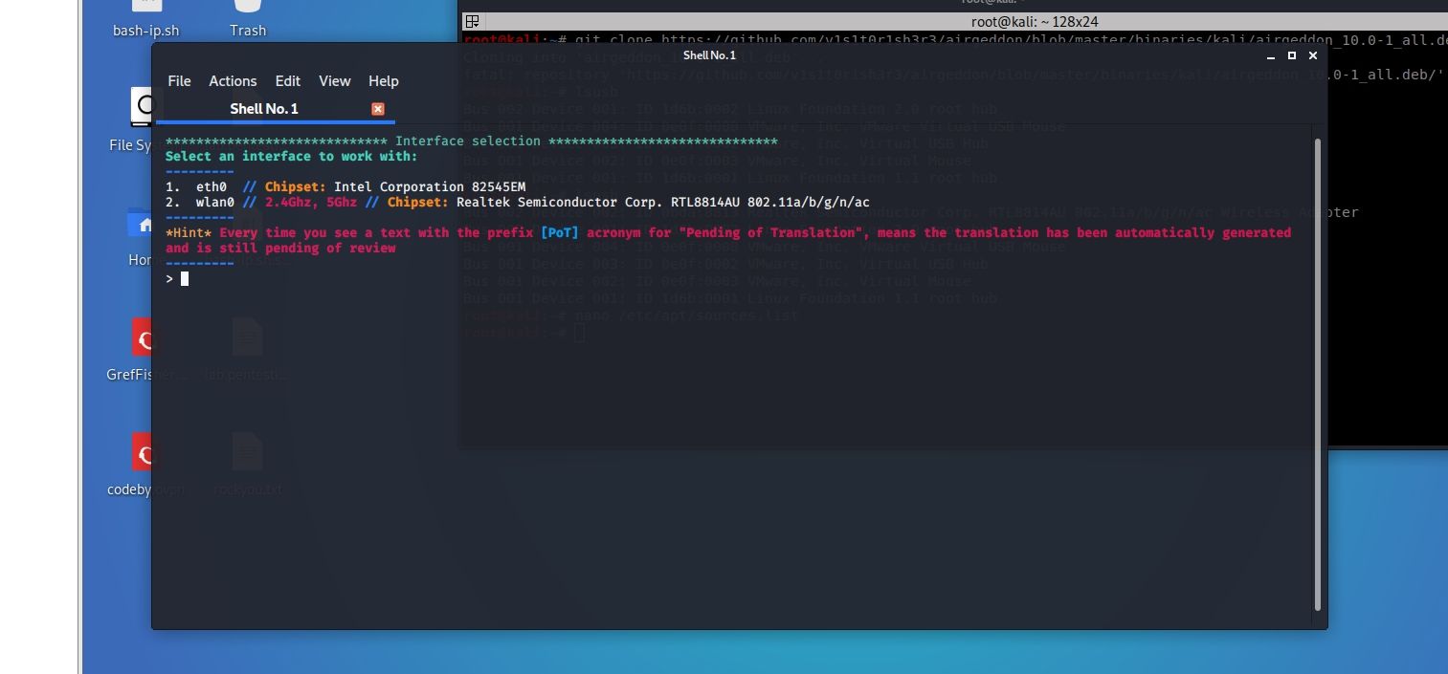Close the Shell No. 1 tab with red X
This screenshot has height=674, width=1448.
point(378,109)
